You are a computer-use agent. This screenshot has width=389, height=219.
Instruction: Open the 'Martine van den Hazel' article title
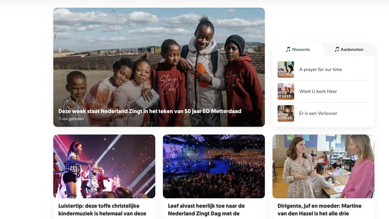[319, 209]
